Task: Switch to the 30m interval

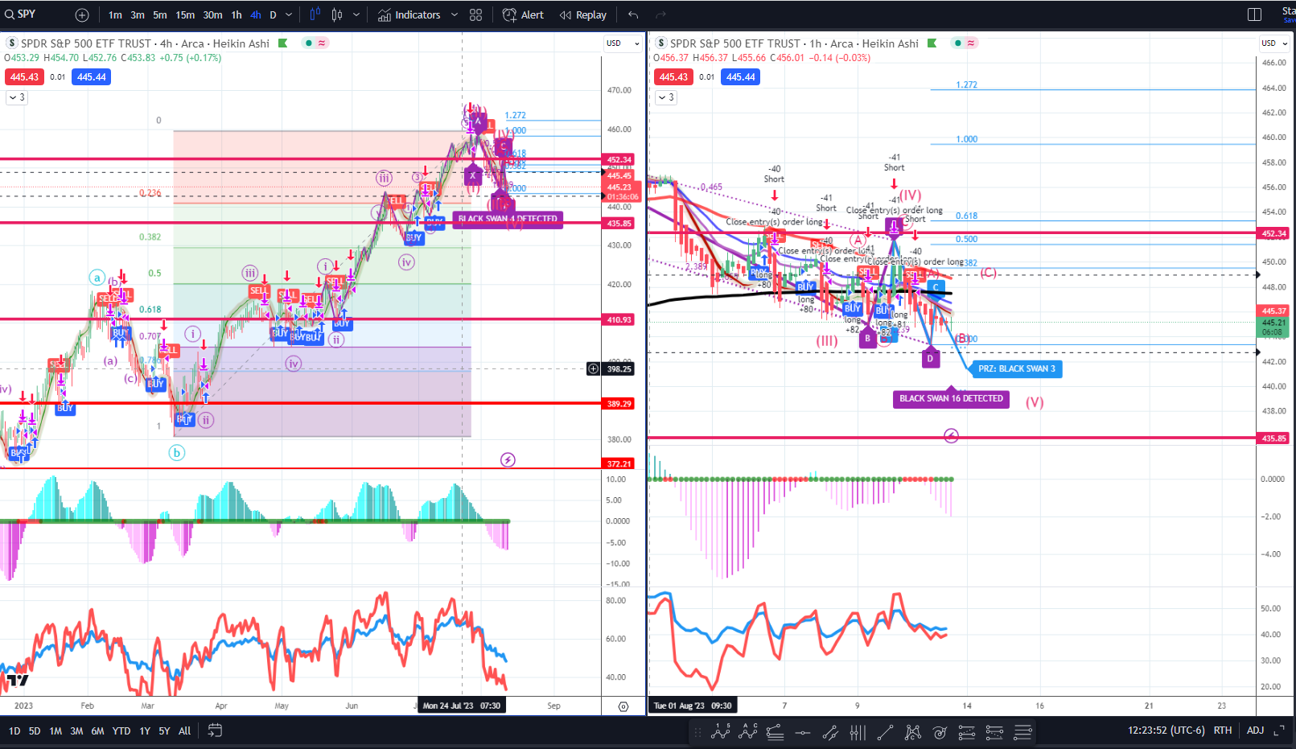Action: (212, 14)
